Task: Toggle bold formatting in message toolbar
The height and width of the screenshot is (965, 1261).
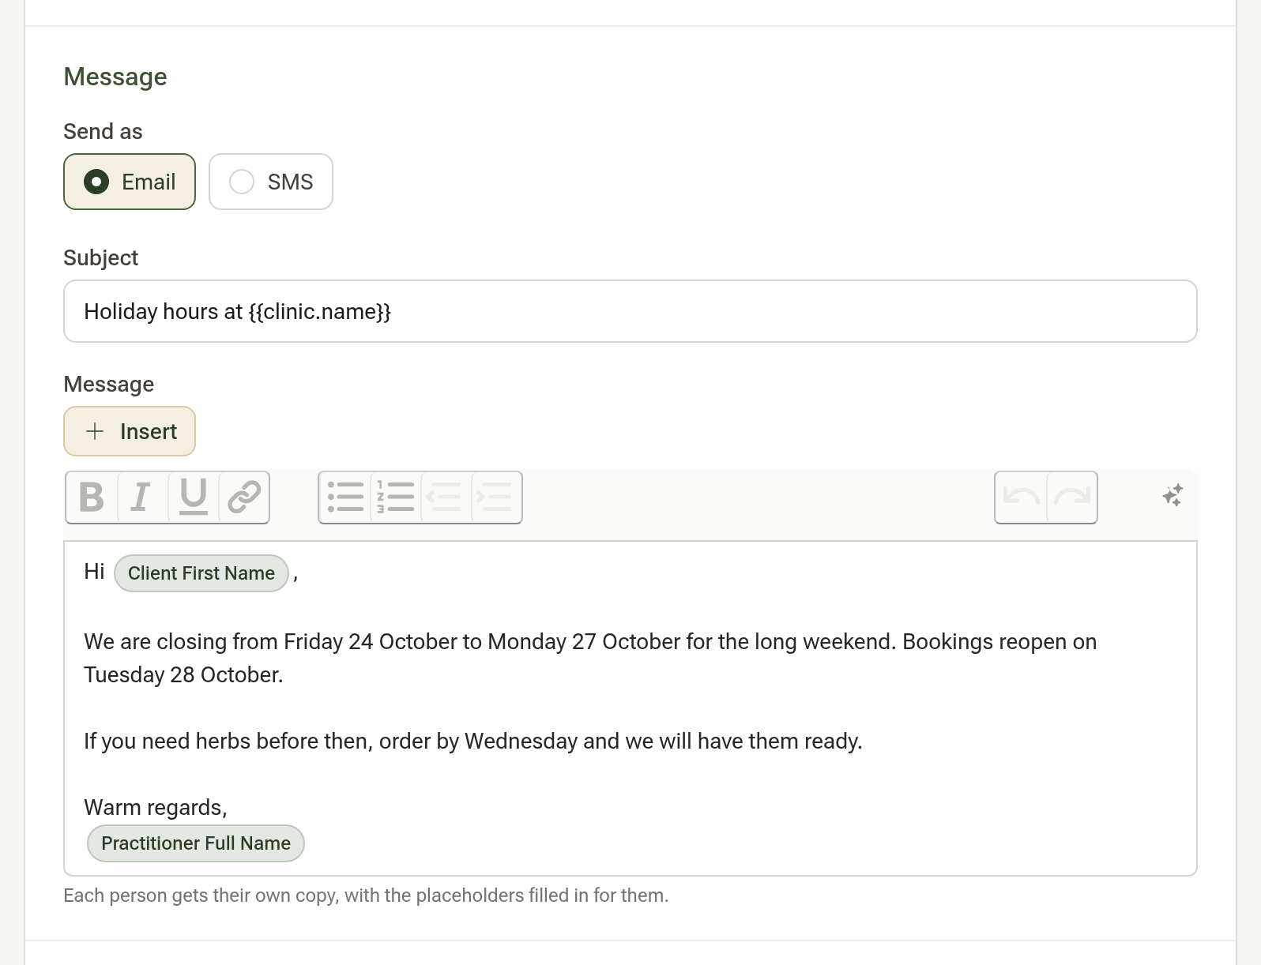Action: (x=92, y=498)
